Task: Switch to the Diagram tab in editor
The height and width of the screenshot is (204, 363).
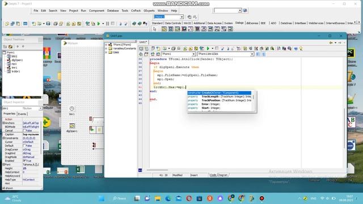Action: coord(223,175)
